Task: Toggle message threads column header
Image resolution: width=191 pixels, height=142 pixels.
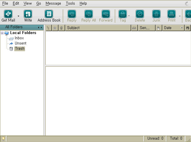Action: tap(49, 28)
